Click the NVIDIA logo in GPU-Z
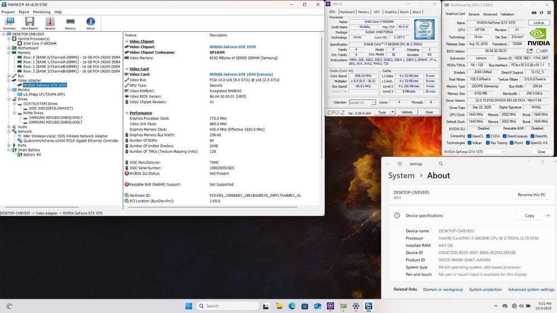Image resolution: width=557 pixels, height=313 pixels. (x=539, y=37)
